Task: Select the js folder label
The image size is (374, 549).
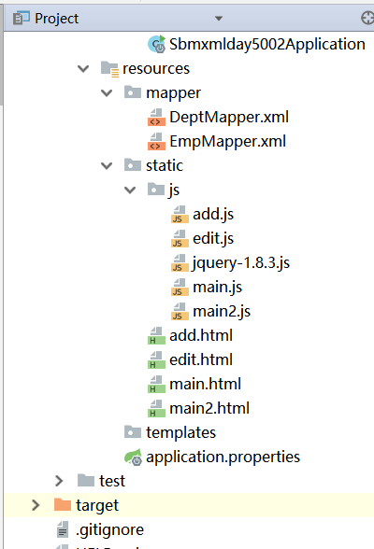Action: pos(174,190)
